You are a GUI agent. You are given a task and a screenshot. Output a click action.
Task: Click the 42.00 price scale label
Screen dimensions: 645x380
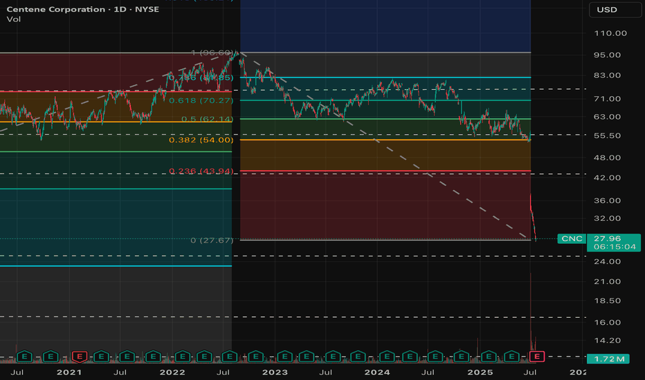(607, 178)
